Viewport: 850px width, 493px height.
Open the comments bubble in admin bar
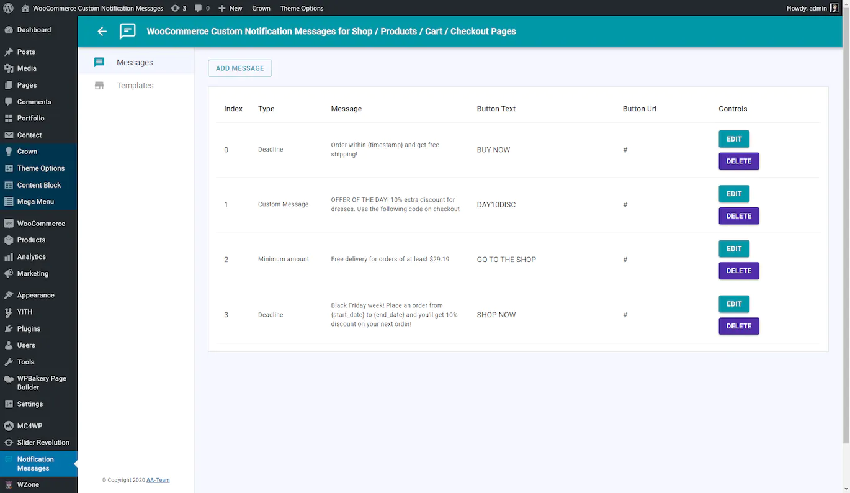point(198,8)
